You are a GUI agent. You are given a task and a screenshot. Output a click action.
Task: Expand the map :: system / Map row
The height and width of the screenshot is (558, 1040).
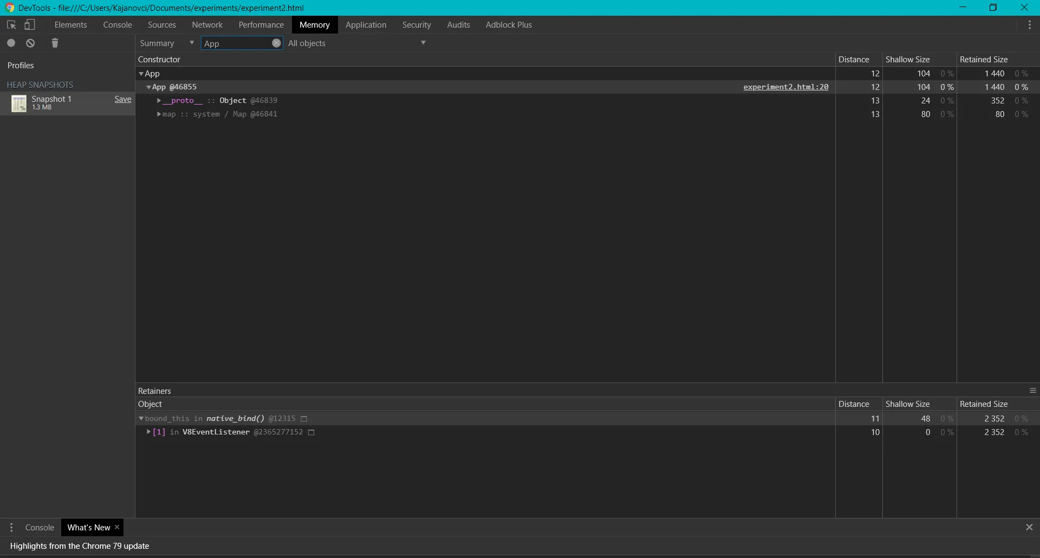point(159,114)
